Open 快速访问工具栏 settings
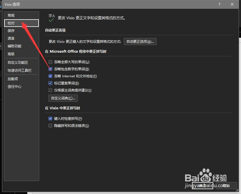The width and height of the screenshot is (241, 194). click(x=22, y=70)
